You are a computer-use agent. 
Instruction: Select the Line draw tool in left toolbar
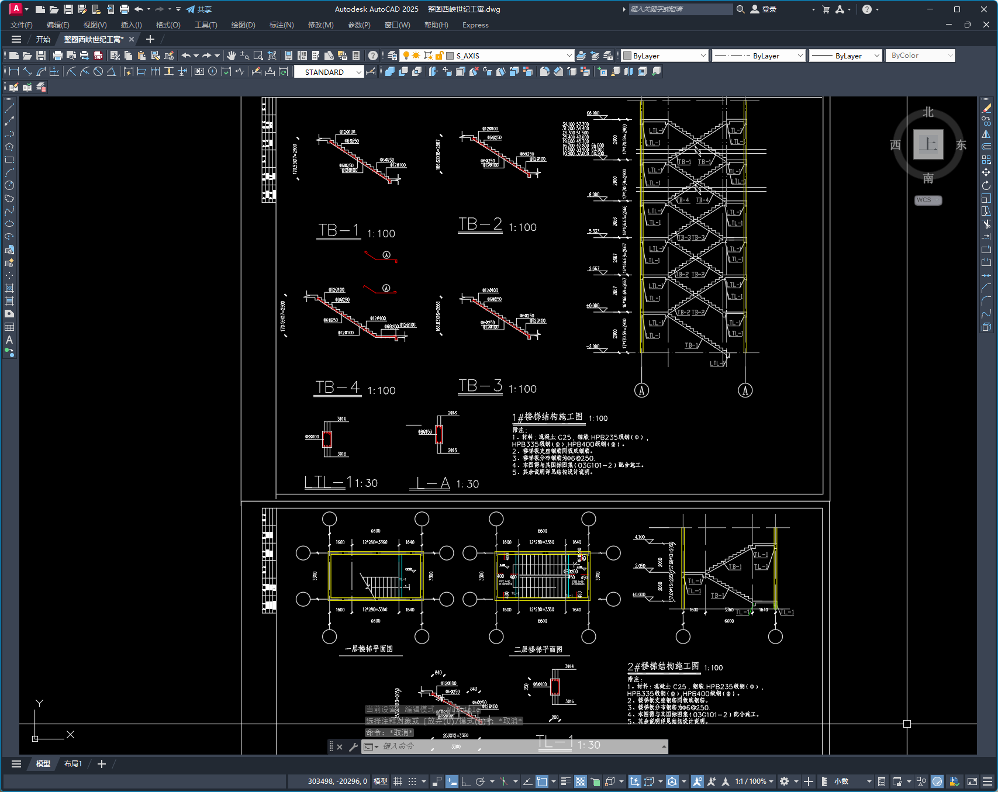9,108
